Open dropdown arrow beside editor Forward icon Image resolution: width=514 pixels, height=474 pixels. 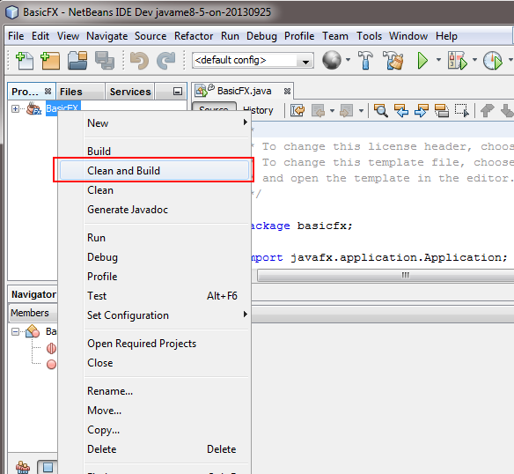point(361,111)
